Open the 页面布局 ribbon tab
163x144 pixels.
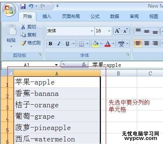[x=71, y=17]
